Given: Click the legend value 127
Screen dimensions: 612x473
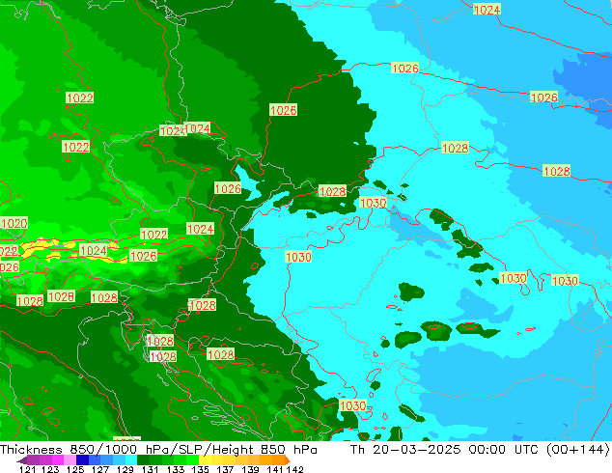Looking at the screenshot, I should (x=100, y=469).
